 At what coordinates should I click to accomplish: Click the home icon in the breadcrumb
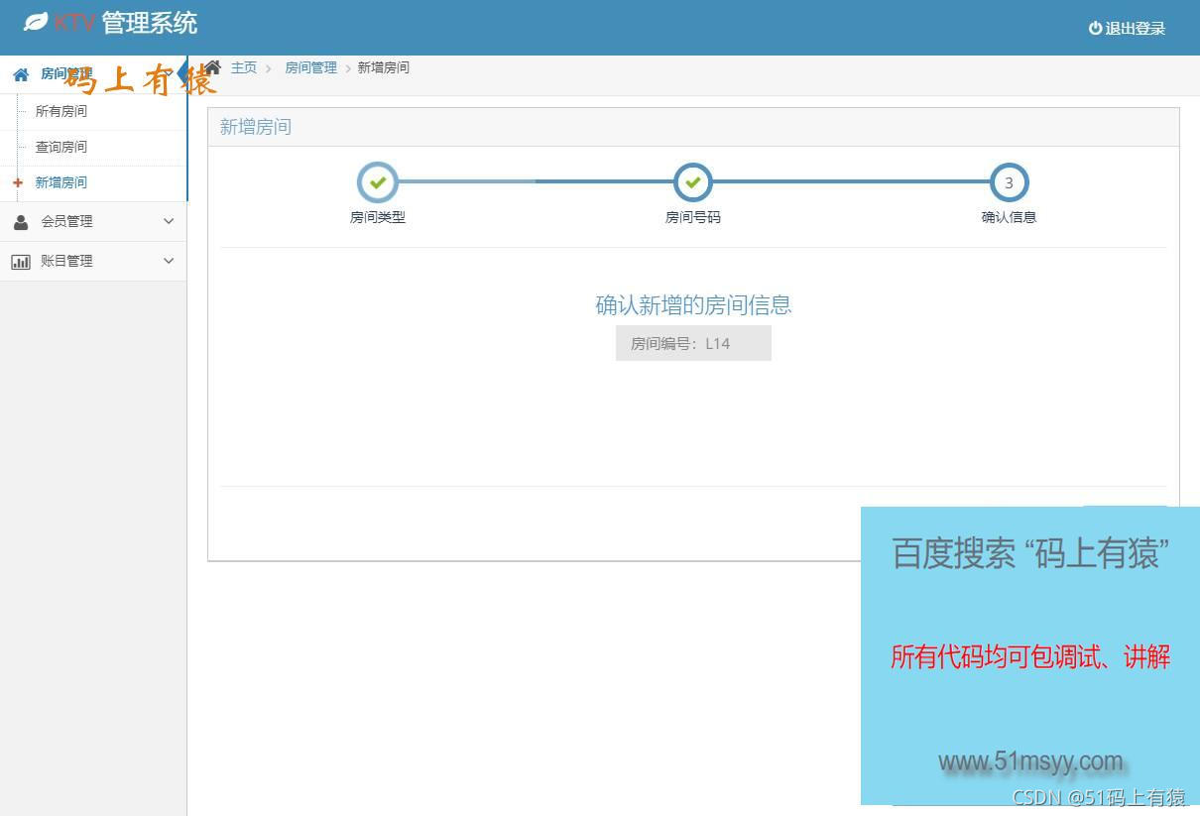[x=213, y=67]
